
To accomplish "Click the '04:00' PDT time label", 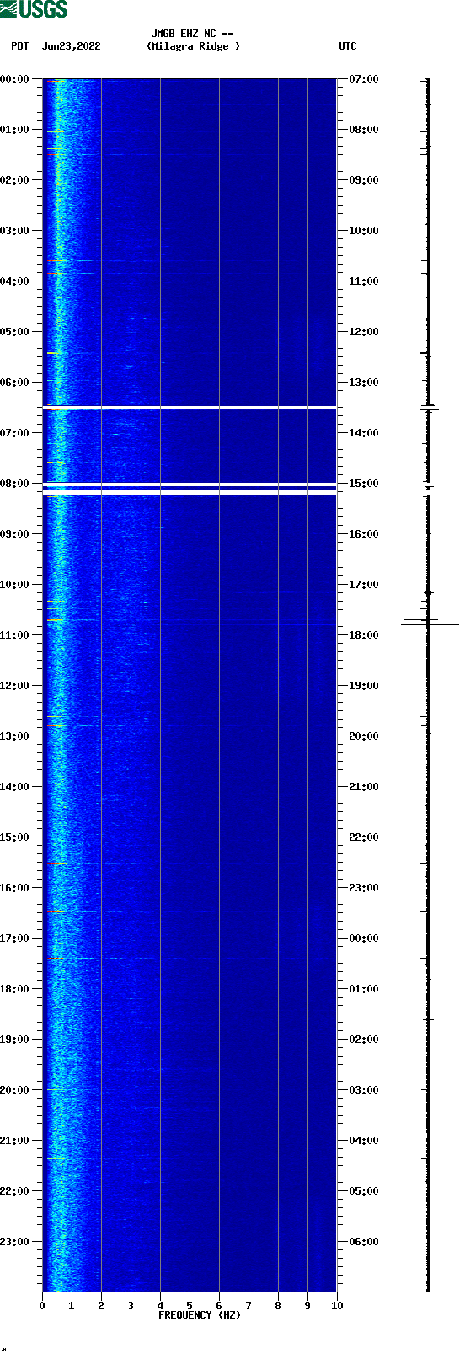I will (x=14, y=281).
